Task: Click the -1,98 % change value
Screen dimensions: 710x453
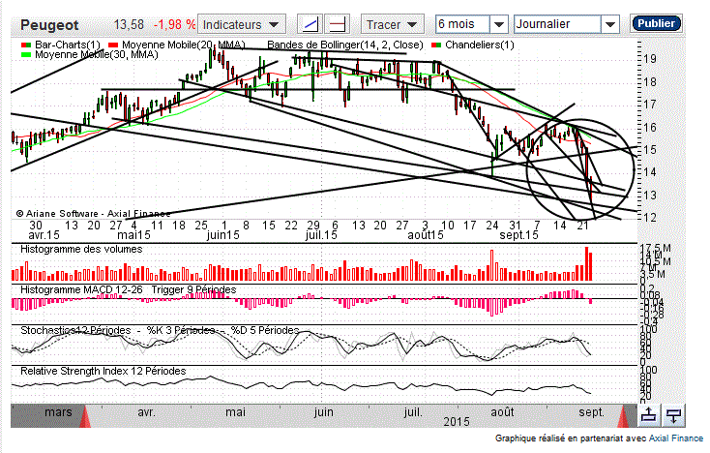Action: [x=174, y=24]
